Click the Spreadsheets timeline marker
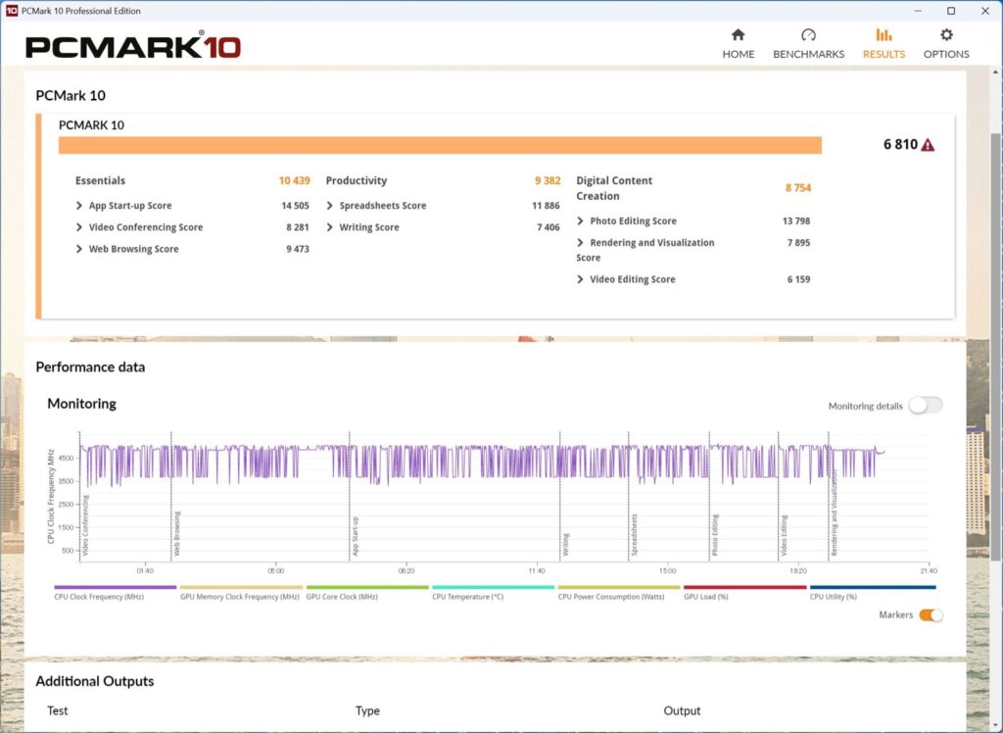The width and height of the screenshot is (1003, 733). click(635, 534)
